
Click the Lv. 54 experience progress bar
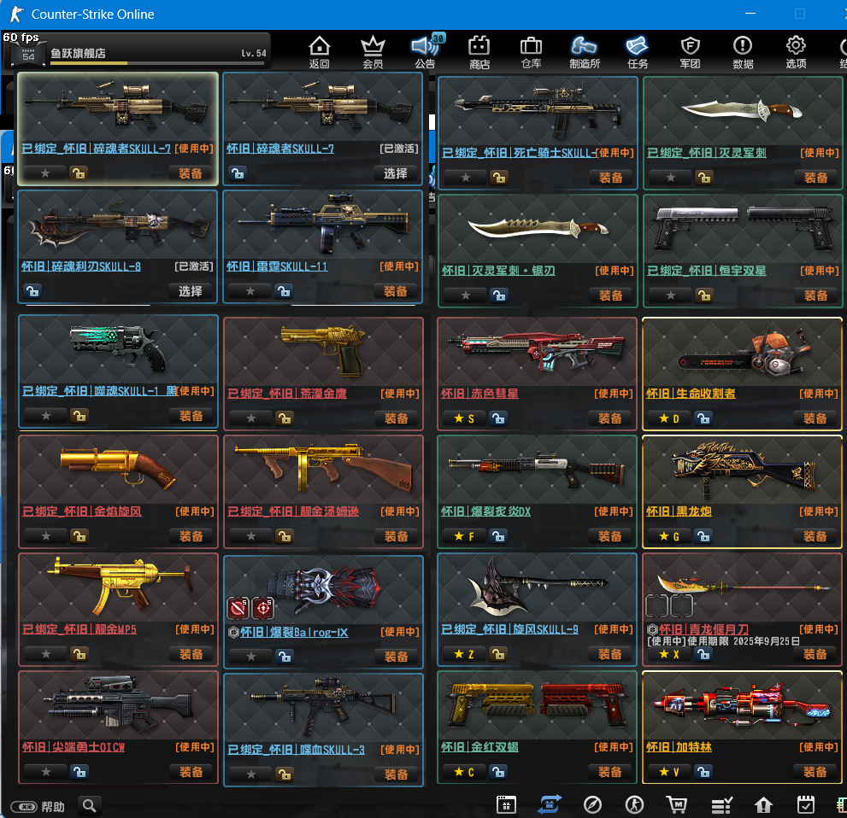pos(156,63)
